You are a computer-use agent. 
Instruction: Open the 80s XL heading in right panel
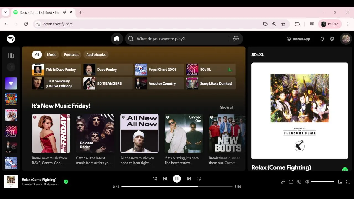point(258,55)
